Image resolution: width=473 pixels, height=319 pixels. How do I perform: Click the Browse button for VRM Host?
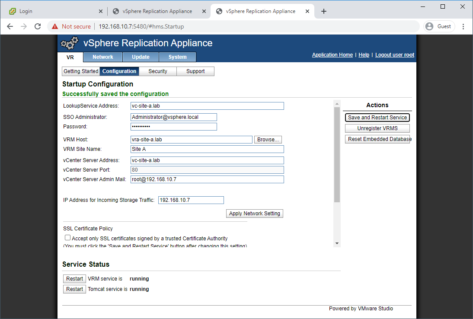coord(268,140)
